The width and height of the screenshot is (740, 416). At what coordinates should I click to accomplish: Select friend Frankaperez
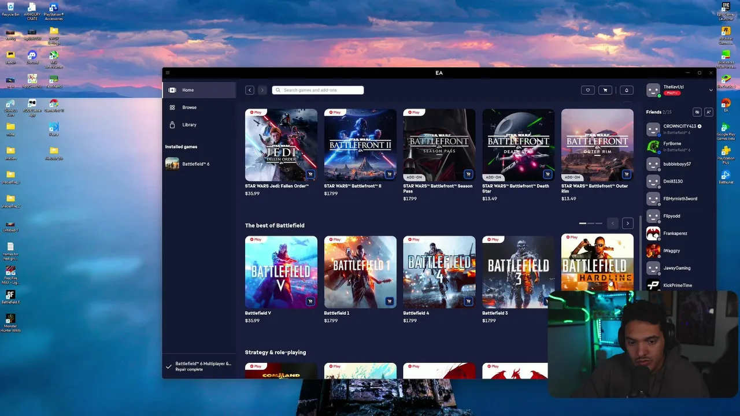[x=680, y=233]
